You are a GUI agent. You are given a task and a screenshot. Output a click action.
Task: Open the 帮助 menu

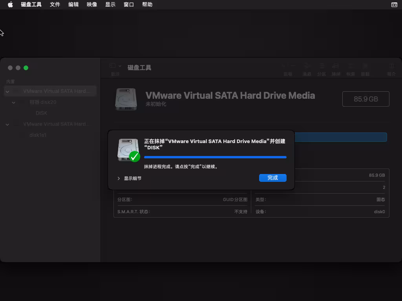pos(147,5)
